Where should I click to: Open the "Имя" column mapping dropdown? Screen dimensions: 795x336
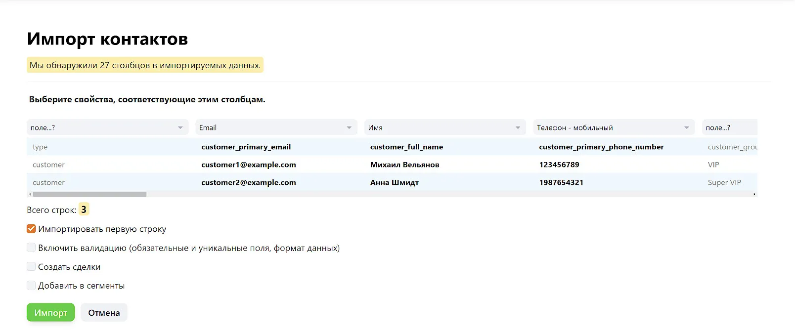pyautogui.click(x=445, y=127)
